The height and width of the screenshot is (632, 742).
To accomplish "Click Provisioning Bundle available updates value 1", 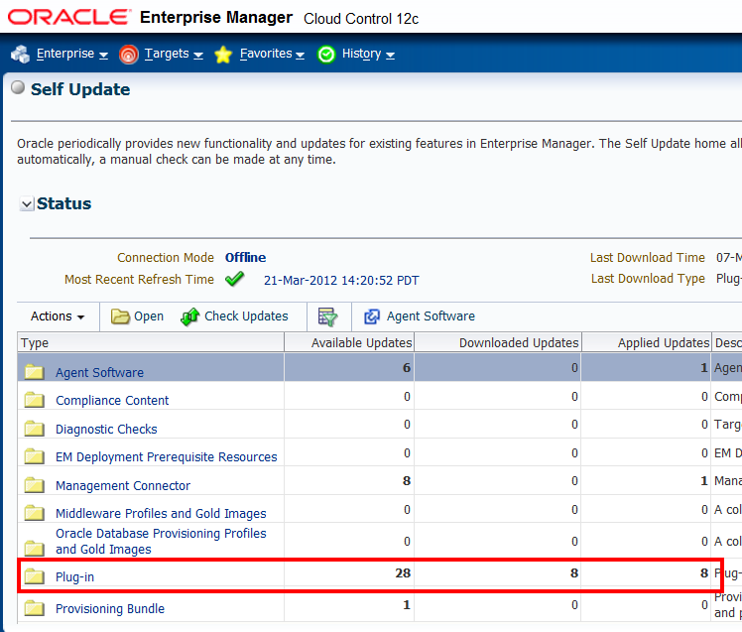I will pos(407,605).
